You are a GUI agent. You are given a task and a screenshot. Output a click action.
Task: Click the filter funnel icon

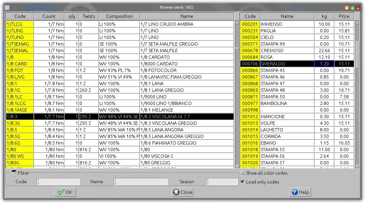(13, 173)
